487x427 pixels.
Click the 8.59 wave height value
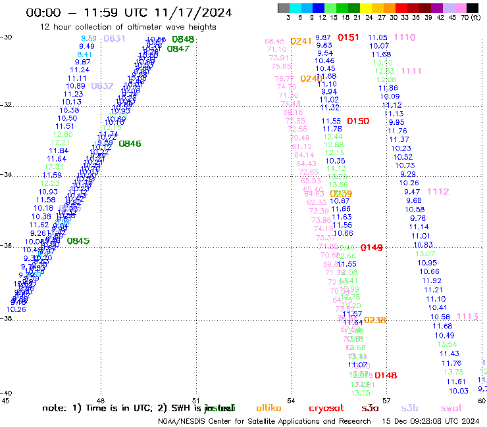[89, 39]
